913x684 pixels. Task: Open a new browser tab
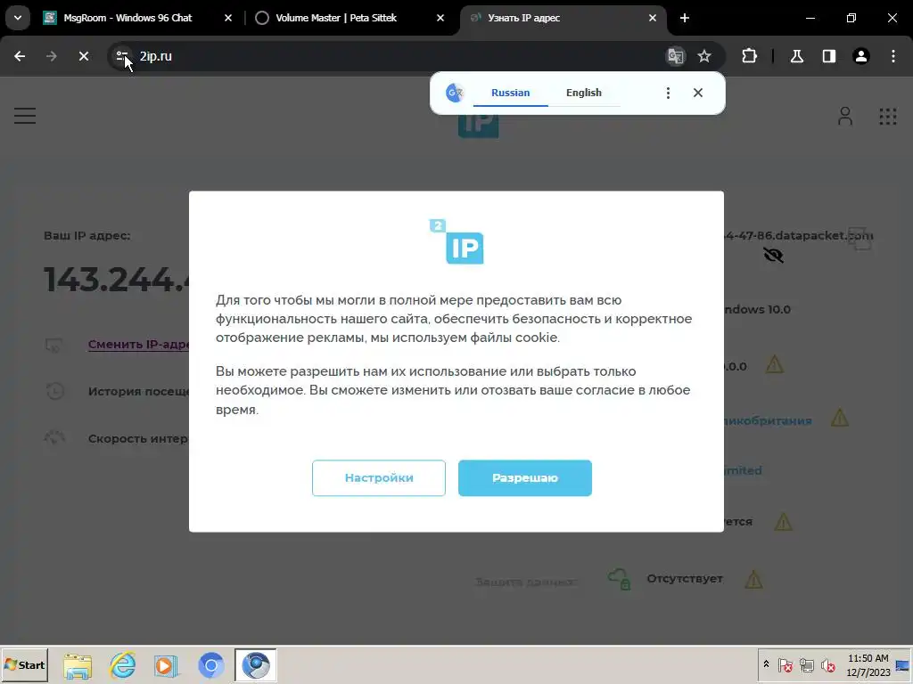click(685, 18)
